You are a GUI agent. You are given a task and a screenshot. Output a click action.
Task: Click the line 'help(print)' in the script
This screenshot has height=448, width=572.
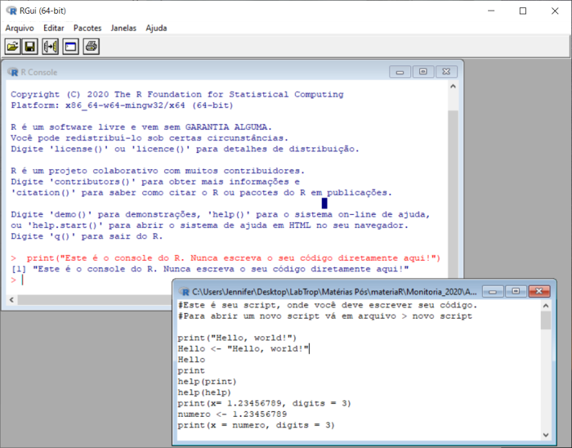coord(207,381)
